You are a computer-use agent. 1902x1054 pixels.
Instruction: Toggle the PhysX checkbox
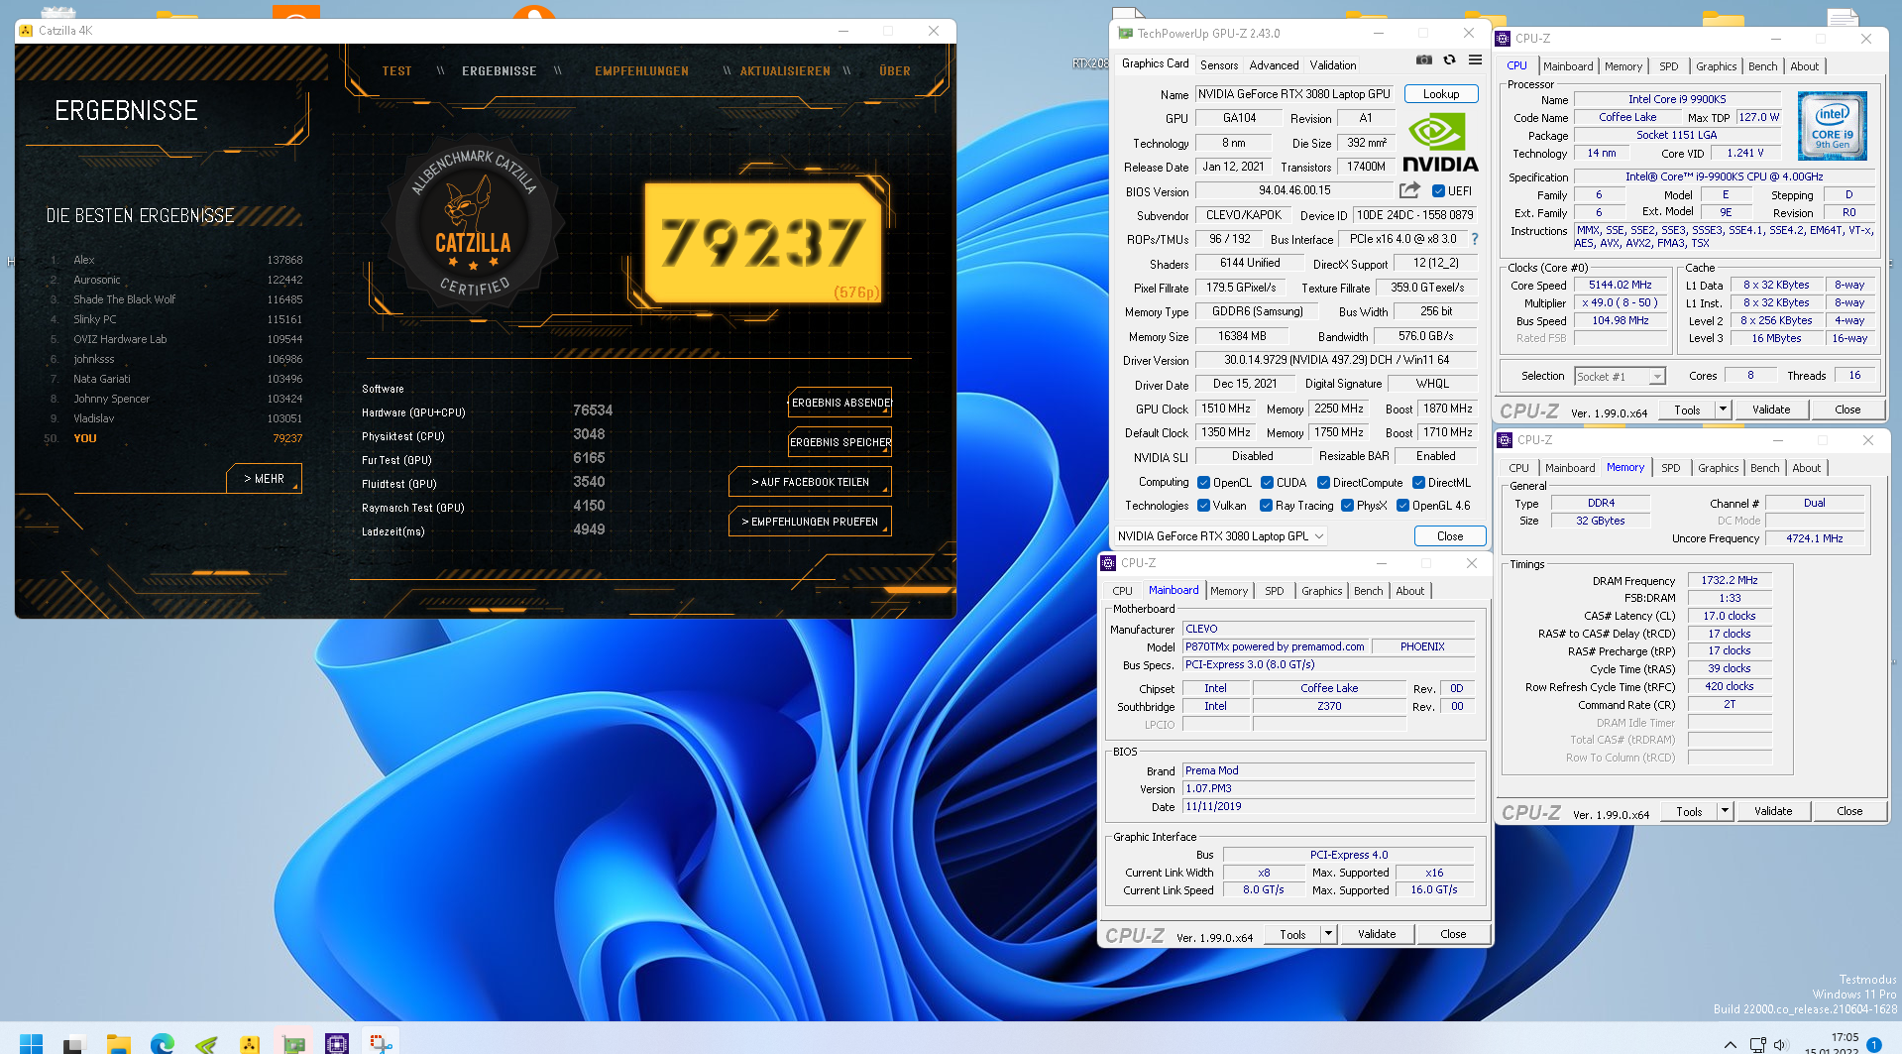tap(1347, 506)
